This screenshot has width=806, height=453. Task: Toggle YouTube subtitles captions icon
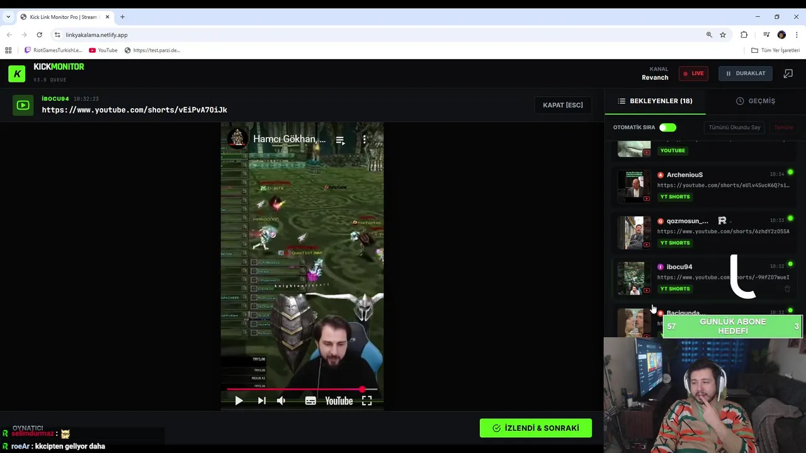(310, 401)
